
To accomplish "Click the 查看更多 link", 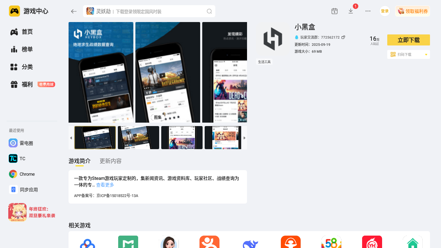I will coord(105,185).
